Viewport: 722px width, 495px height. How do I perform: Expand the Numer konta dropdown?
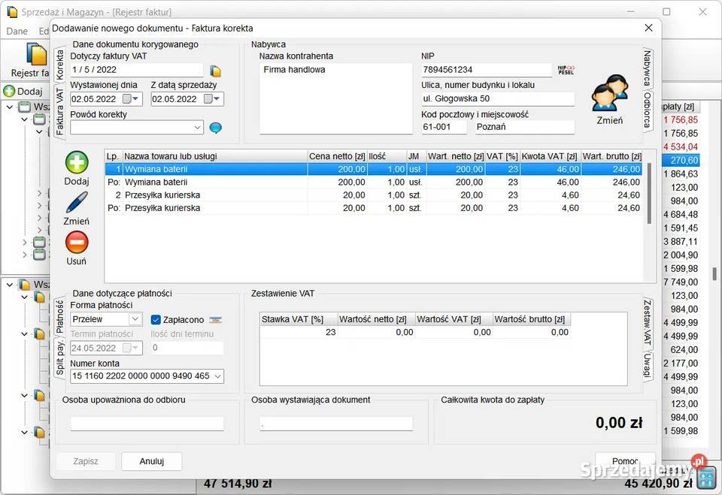[218, 376]
